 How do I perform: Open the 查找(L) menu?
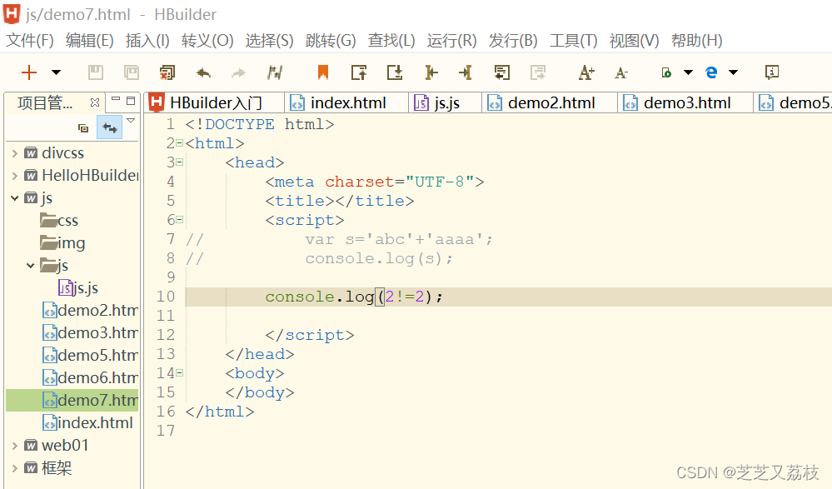coord(391,40)
